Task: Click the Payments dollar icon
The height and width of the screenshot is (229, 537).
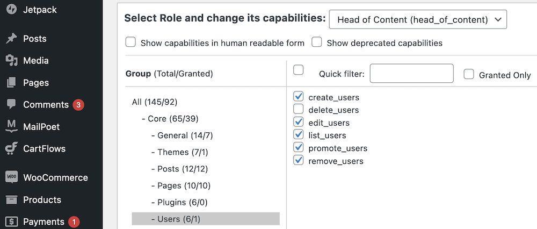Action: pos(11,222)
